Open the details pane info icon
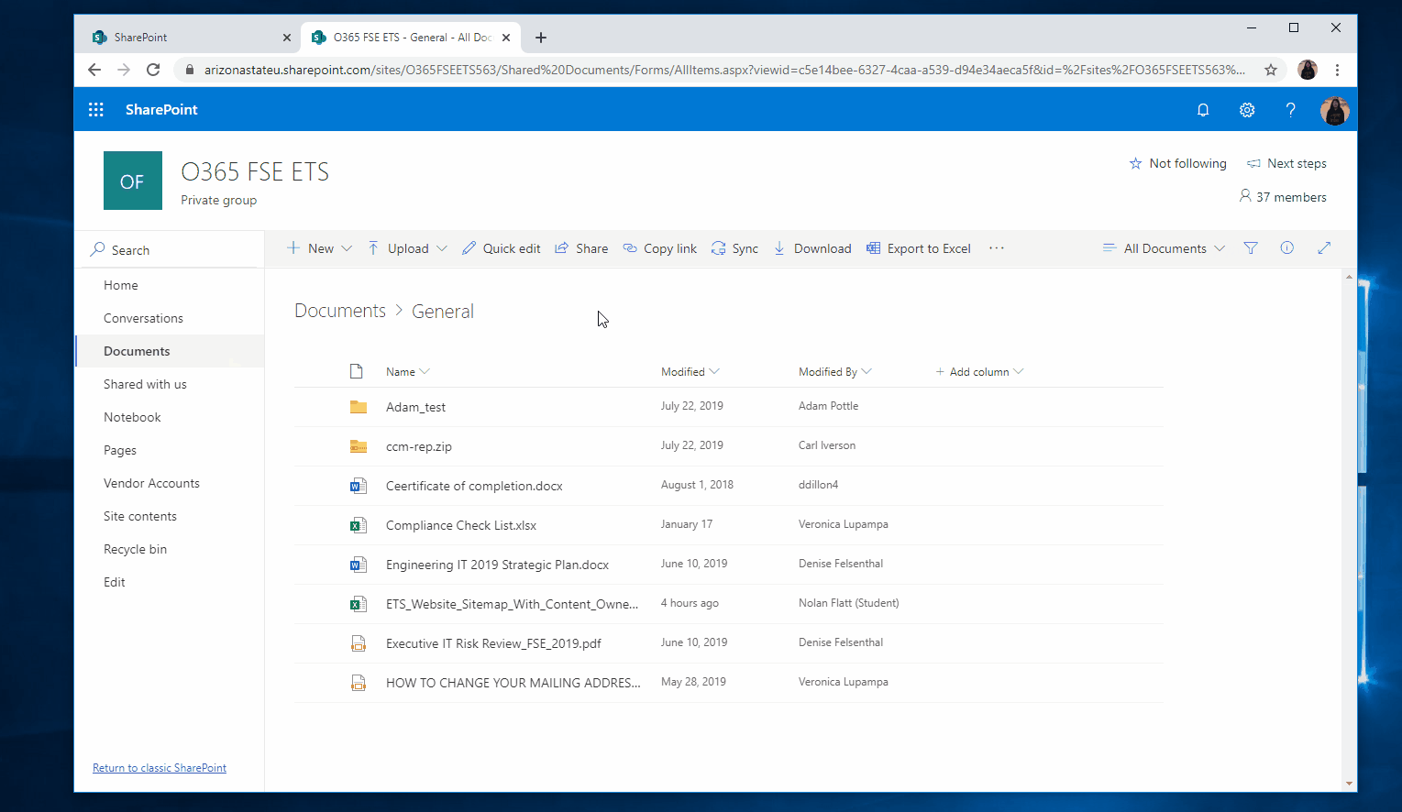 [x=1286, y=248]
